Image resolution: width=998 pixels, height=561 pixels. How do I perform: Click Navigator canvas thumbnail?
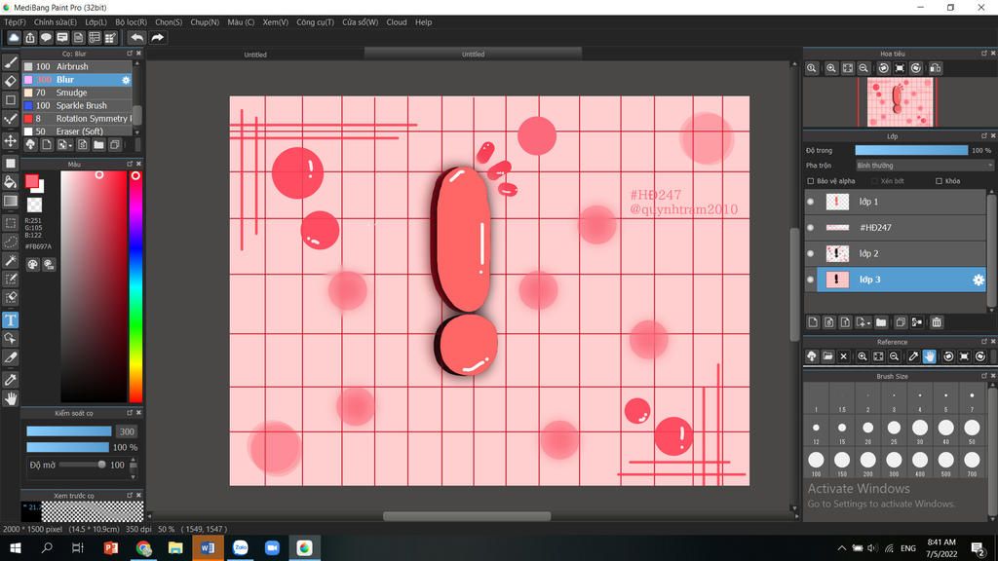[900, 102]
